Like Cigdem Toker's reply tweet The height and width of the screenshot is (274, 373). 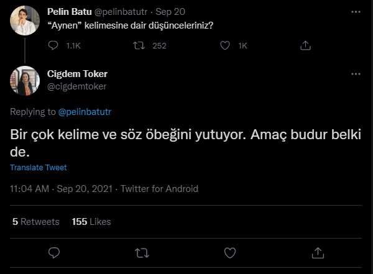click(230, 252)
